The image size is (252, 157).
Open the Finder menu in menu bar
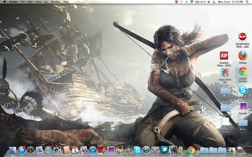(x=13, y=2)
